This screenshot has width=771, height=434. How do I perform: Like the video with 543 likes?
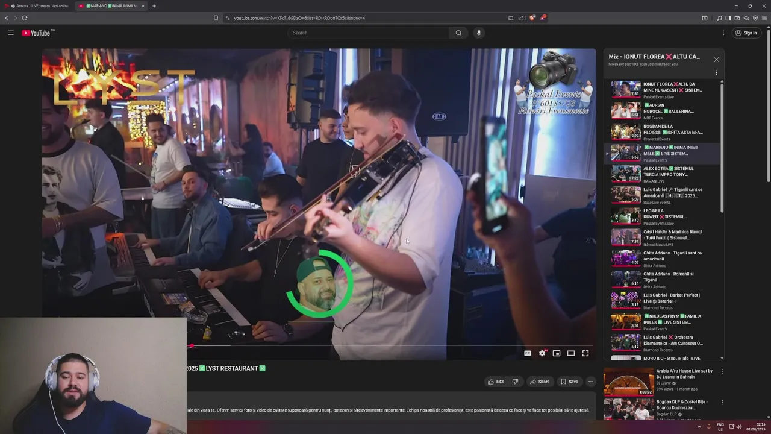[496, 382]
